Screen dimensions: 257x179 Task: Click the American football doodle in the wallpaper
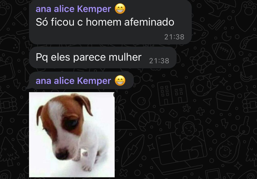pyautogui.click(x=224, y=51)
